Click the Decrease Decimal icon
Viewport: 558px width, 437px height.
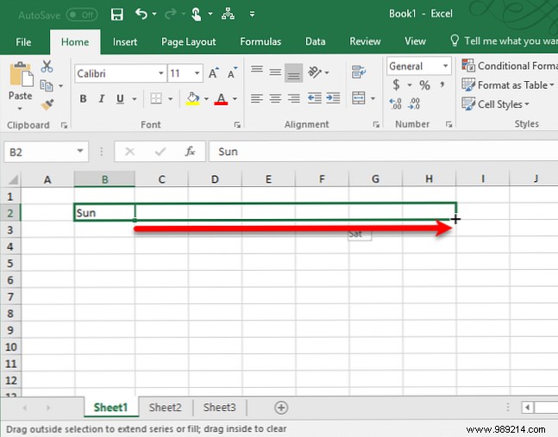pyautogui.click(x=414, y=103)
